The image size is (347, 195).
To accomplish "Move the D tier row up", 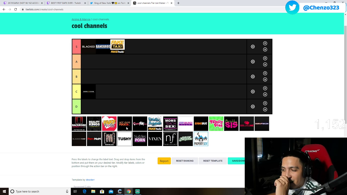I will coord(265,103).
